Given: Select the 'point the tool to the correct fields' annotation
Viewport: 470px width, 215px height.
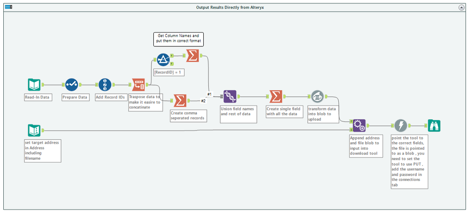Looking at the screenshot, I should point(409,161).
